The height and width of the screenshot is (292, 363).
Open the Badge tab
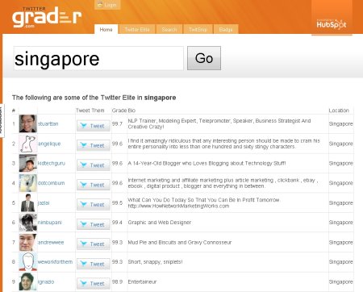pos(226,29)
